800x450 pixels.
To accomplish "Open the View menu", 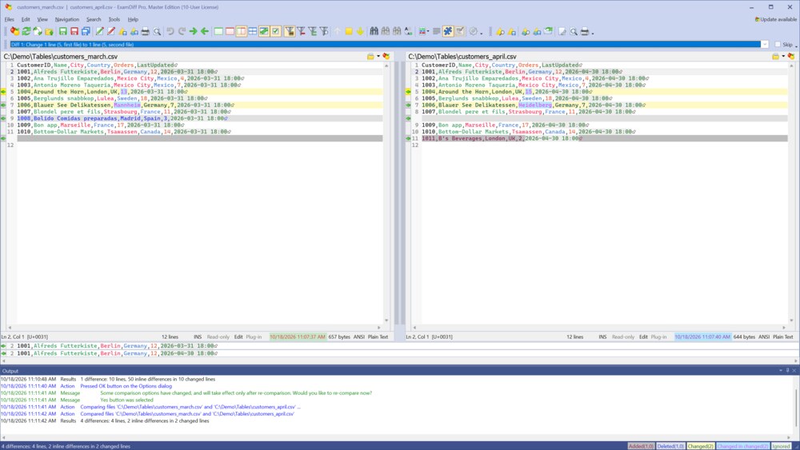I will (x=42, y=19).
